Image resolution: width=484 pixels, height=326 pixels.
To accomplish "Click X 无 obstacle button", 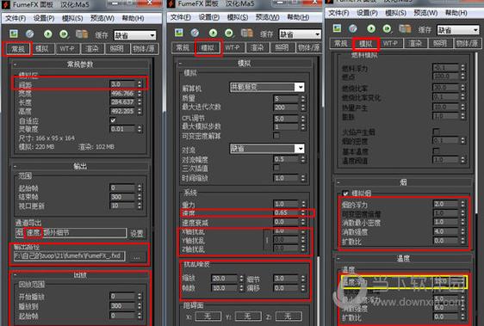I will (208, 317).
